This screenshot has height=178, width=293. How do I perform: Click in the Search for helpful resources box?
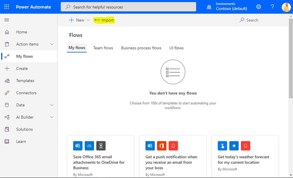pos(128,7)
